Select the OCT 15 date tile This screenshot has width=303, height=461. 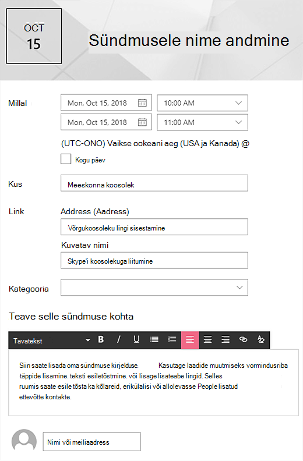(x=34, y=36)
